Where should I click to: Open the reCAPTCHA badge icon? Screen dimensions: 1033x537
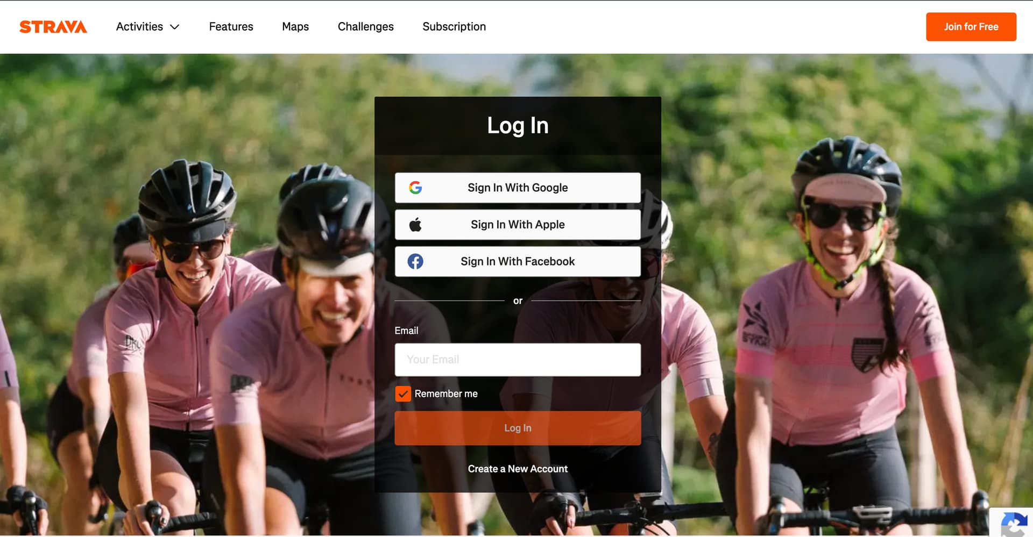(x=1013, y=524)
